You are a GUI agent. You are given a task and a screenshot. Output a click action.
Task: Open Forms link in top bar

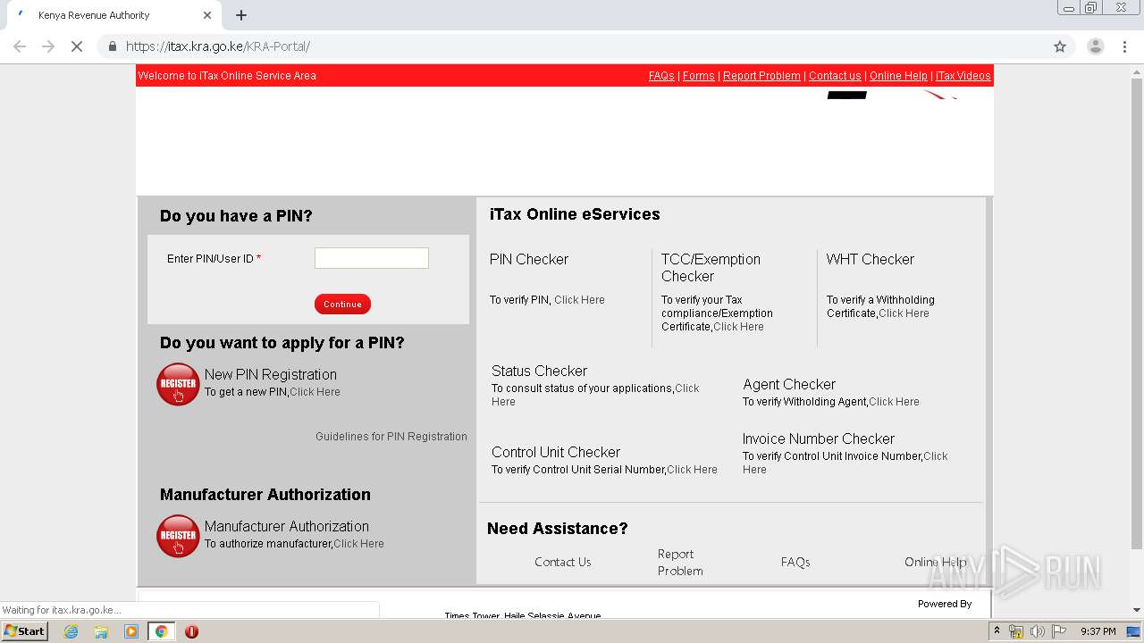(699, 76)
